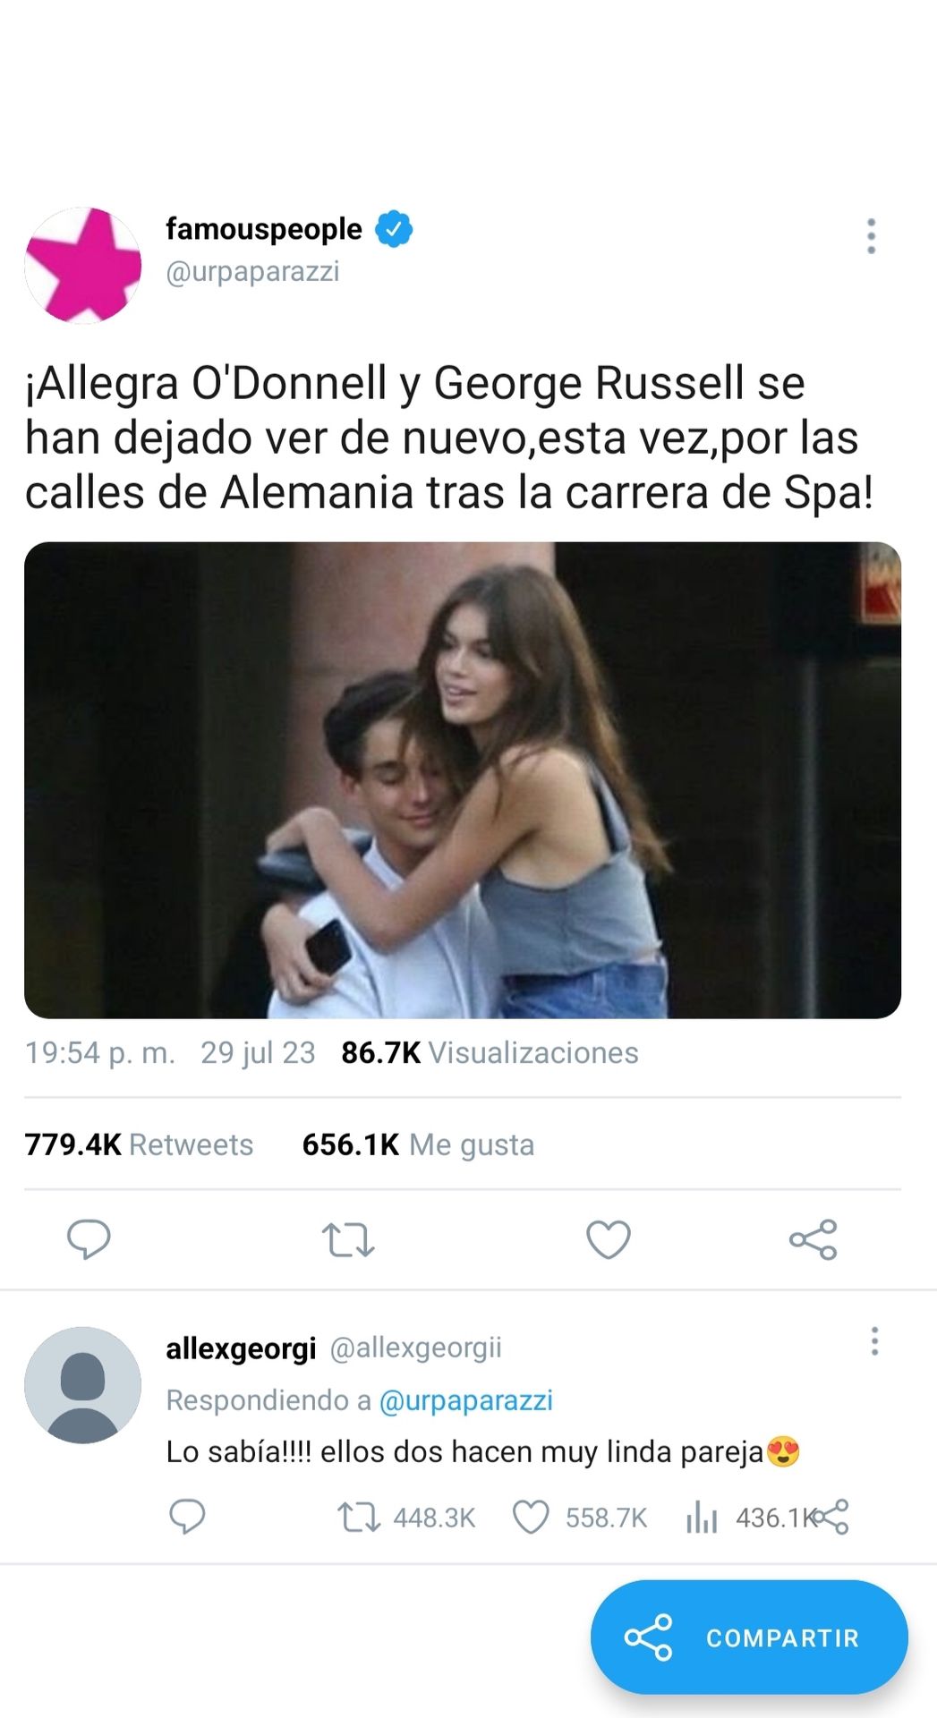
Task: Tap the reply bubble icon under the main tweet
Action: pos(89,1239)
